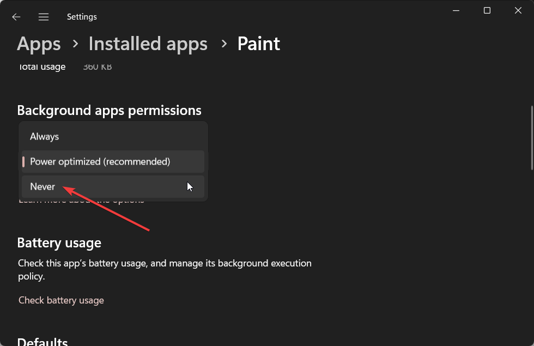Minimize the Settings window
The height and width of the screenshot is (346, 534).
tap(456, 10)
